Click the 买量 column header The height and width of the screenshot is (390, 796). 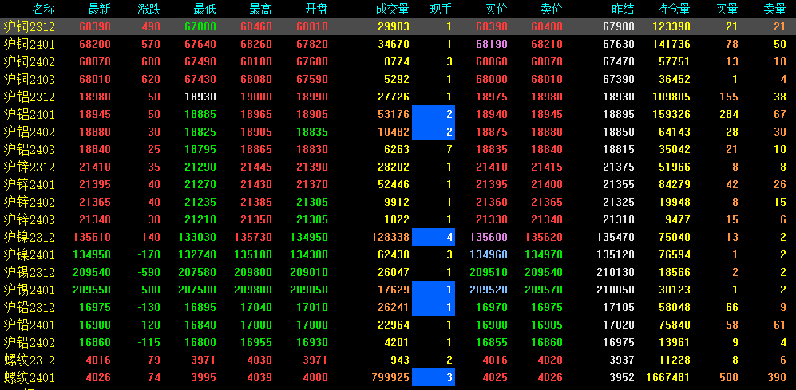[727, 9]
